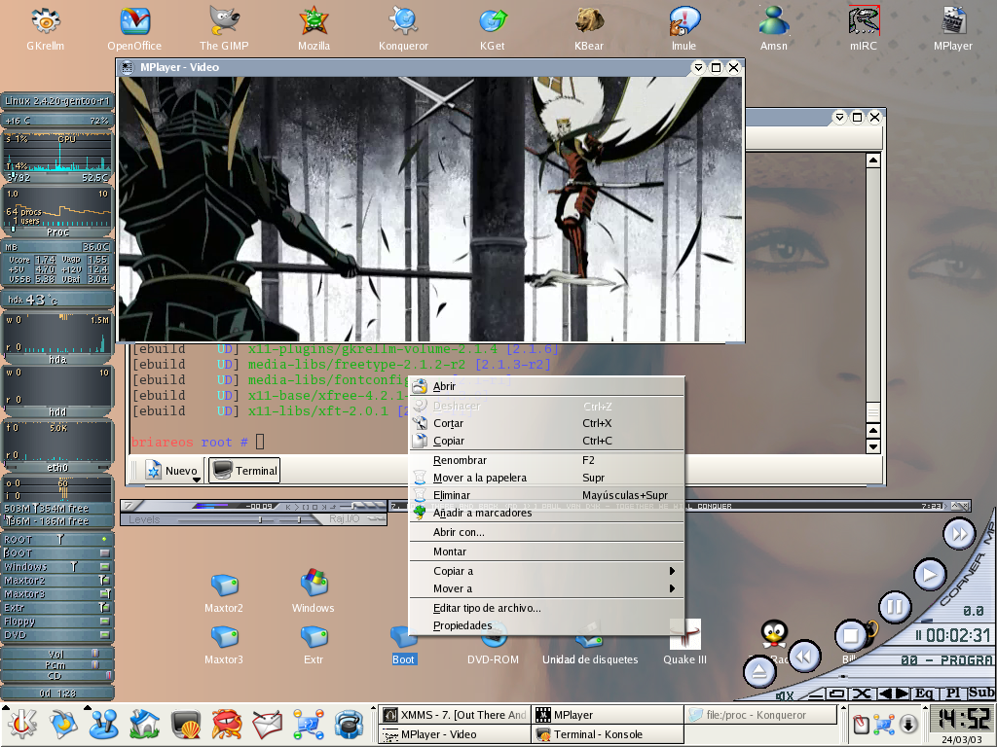This screenshot has width=997, height=747.
Task: Choose 'Abrir' in the context menu
Action: tap(547, 386)
